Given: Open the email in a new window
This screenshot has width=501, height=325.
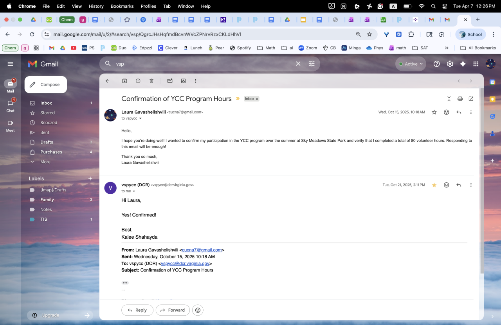Looking at the screenshot, I should (x=471, y=99).
